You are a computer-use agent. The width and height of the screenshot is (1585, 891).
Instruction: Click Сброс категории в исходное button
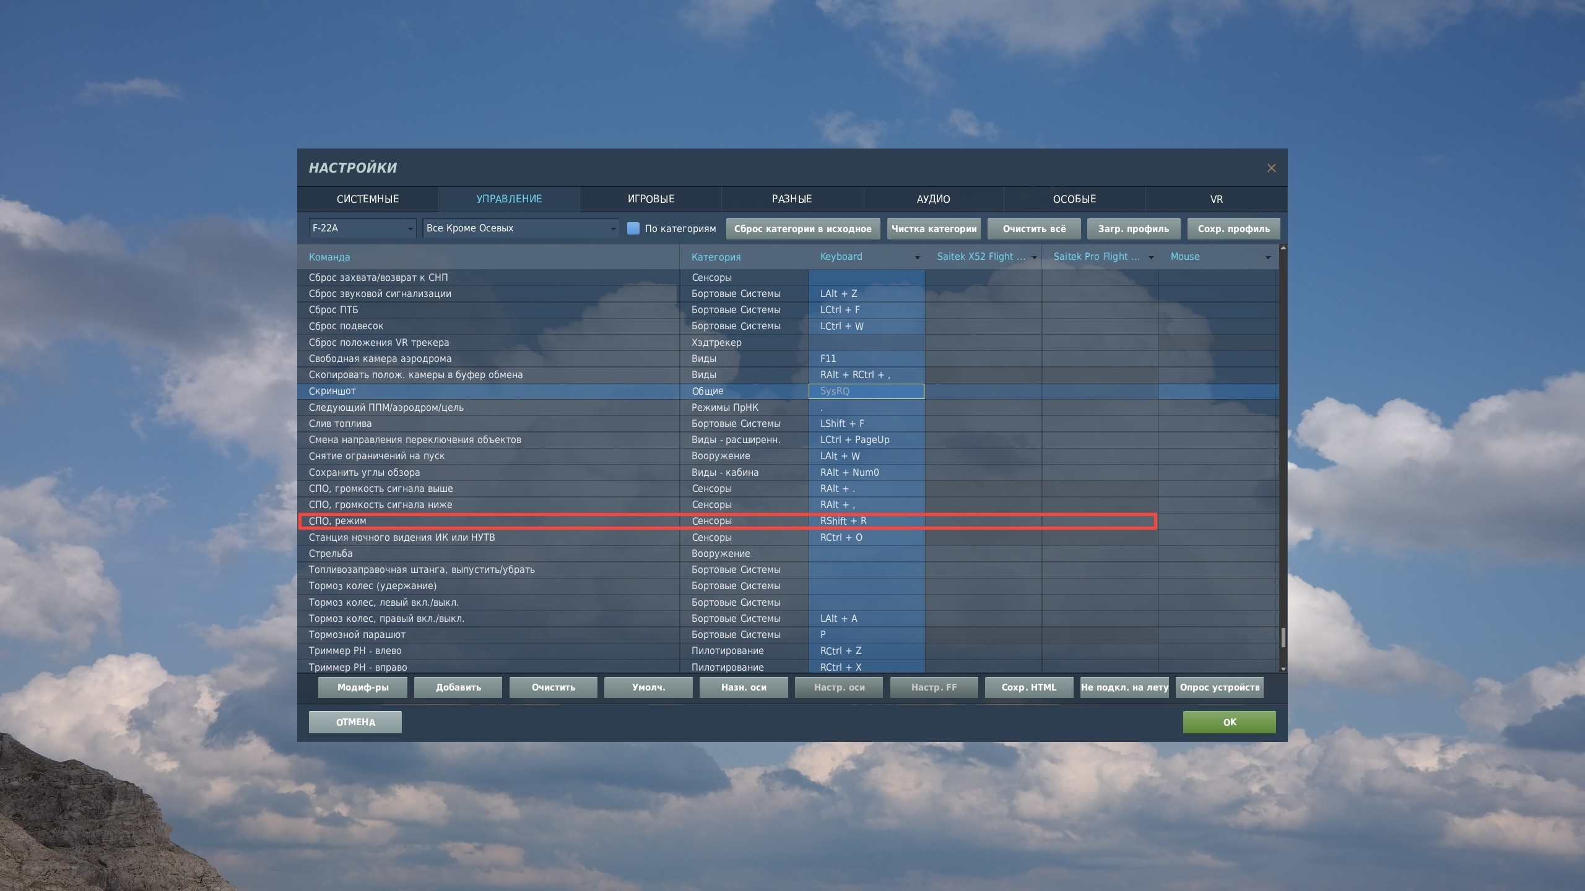point(803,229)
